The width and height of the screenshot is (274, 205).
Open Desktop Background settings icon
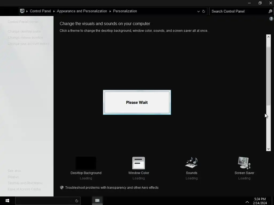point(86,163)
